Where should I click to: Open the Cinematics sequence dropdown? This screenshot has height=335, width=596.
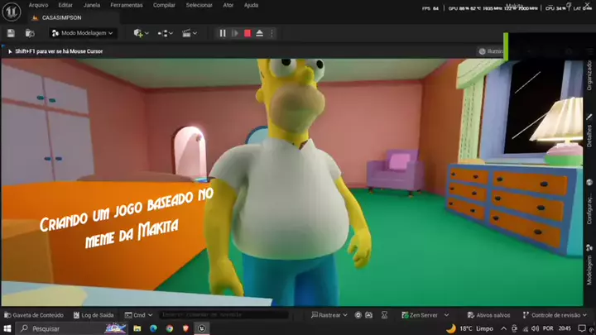(190, 33)
